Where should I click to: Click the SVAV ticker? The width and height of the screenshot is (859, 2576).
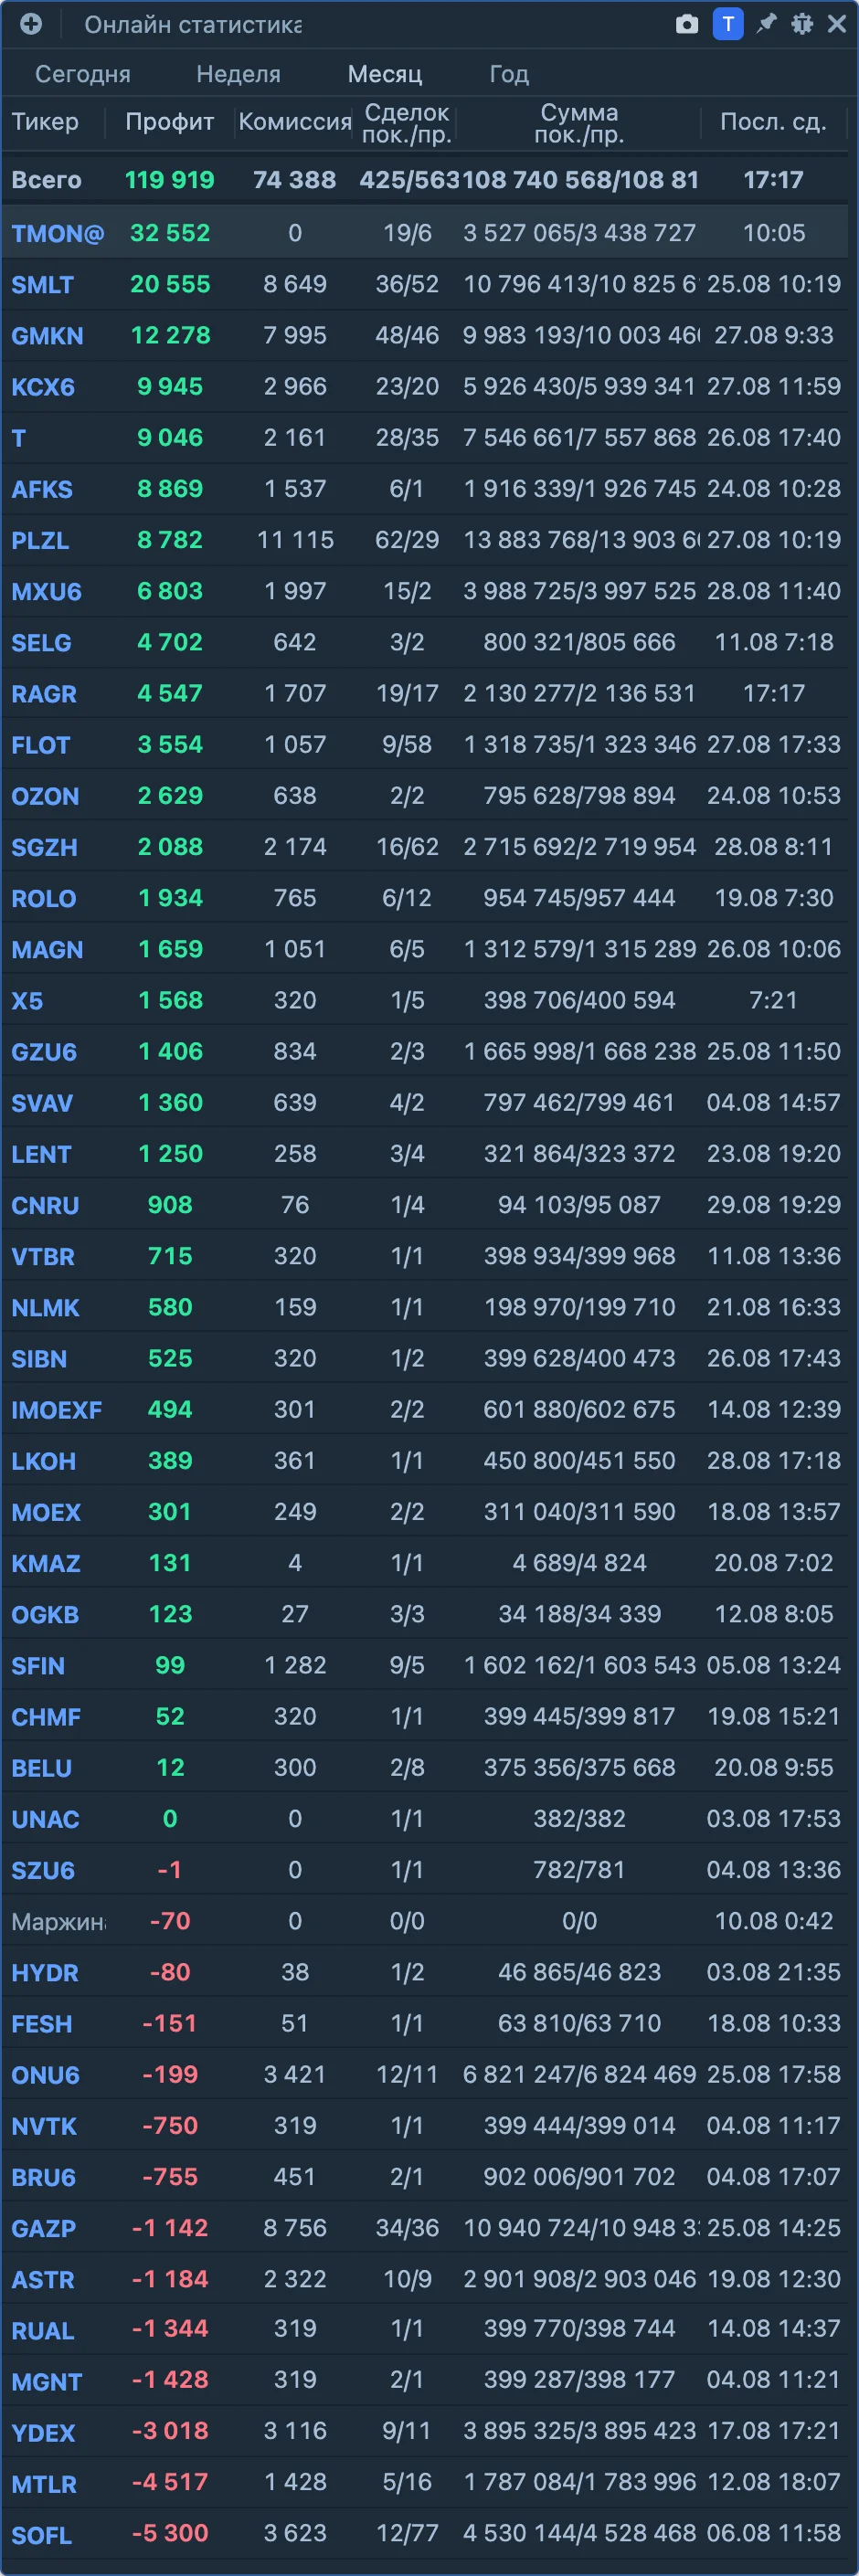[x=42, y=1104]
